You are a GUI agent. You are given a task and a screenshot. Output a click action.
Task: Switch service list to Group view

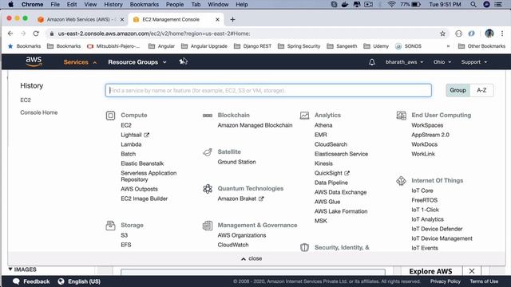(x=458, y=90)
